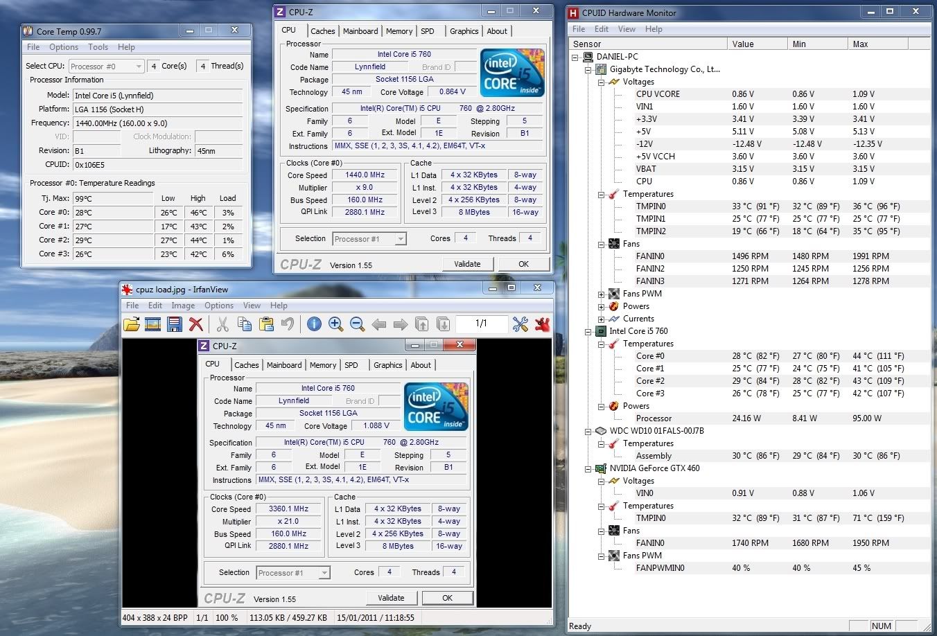Click the CPU-Z purple Z title icon
This screenshot has height=636, width=937.
point(280,12)
